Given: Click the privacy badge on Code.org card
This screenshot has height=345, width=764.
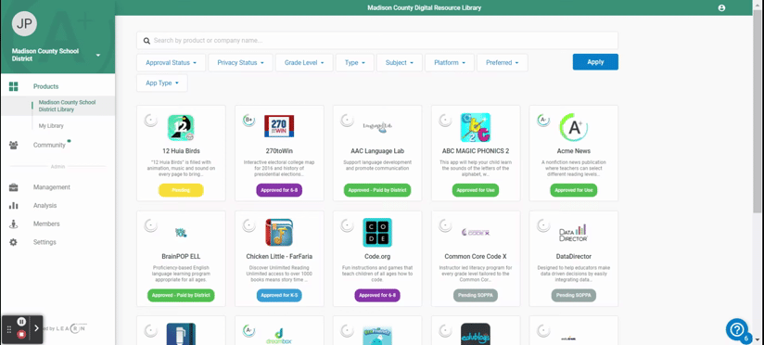Looking at the screenshot, I should pyautogui.click(x=347, y=225).
